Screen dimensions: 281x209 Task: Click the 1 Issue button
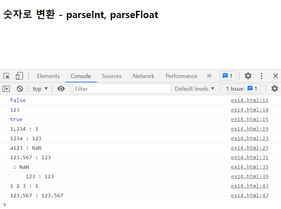(x=241, y=88)
